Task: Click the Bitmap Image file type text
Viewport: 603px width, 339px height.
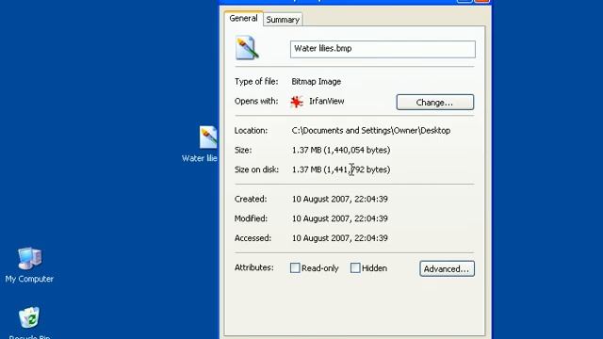Action: tap(317, 82)
